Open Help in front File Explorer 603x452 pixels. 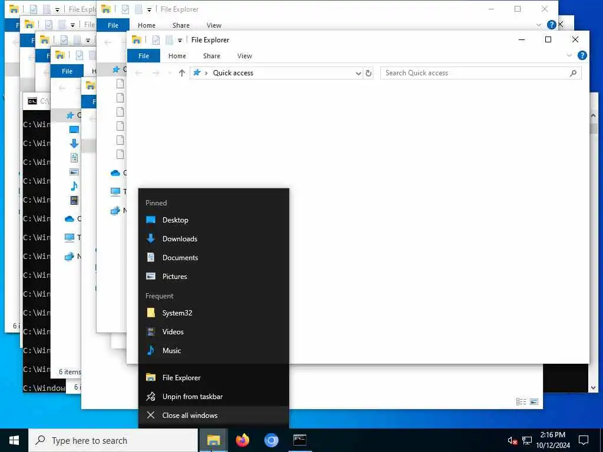[582, 56]
